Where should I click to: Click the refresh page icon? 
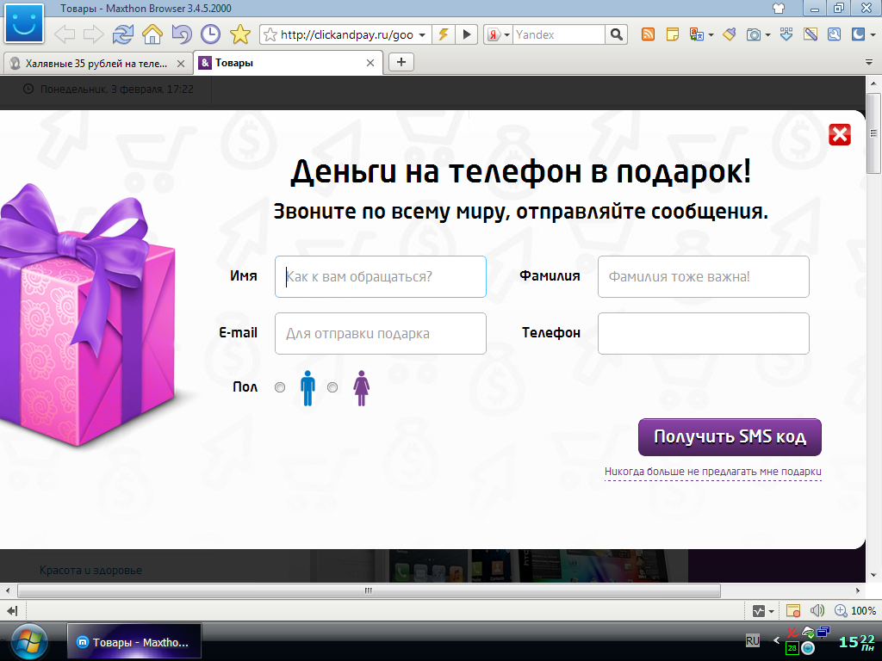point(123,34)
